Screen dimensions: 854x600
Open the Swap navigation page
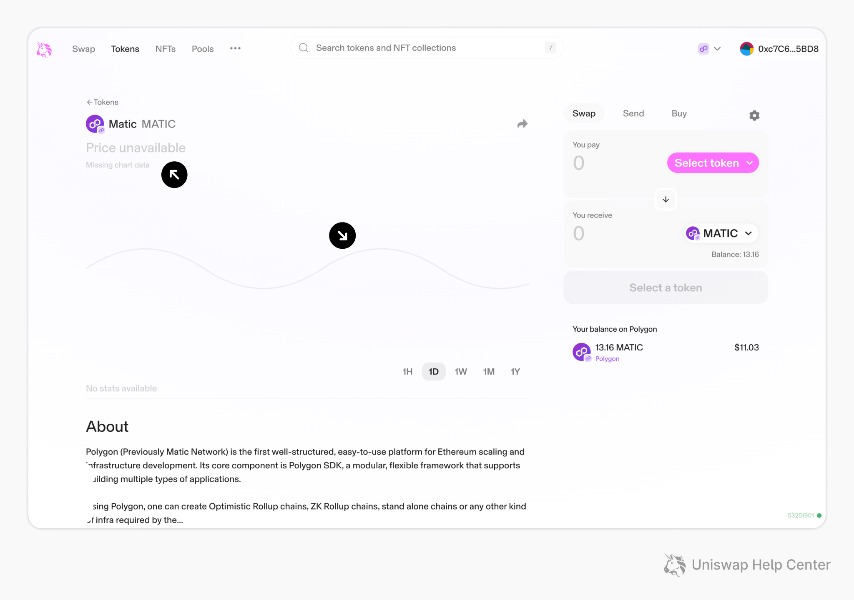(83, 49)
